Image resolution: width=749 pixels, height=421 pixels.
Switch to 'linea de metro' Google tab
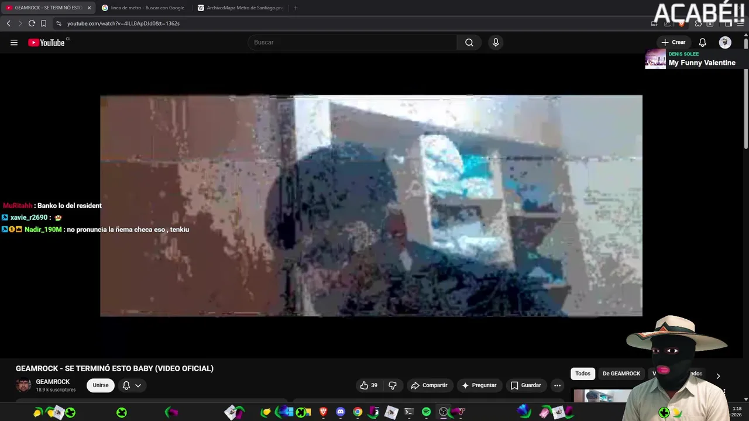pos(143,8)
